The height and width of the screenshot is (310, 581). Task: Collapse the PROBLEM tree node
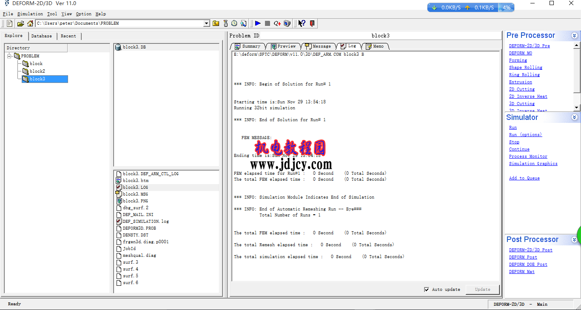[10, 56]
